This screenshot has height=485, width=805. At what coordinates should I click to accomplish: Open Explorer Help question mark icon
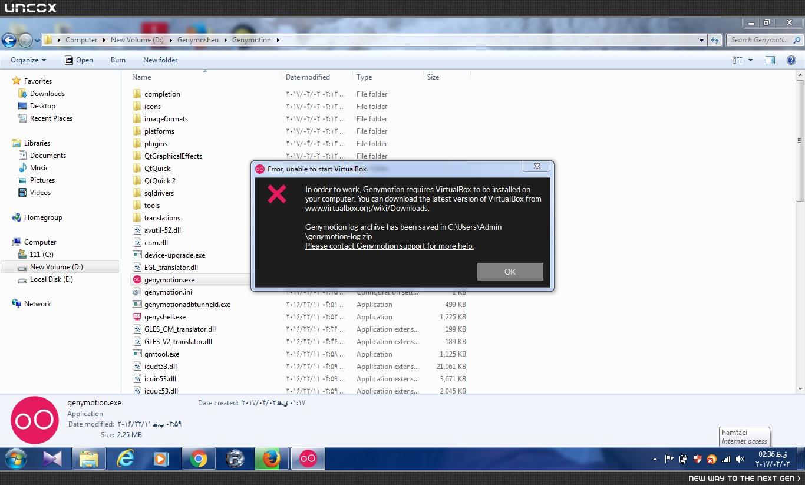coord(791,60)
